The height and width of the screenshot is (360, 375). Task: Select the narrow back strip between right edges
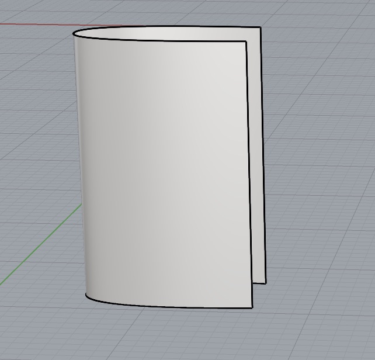tap(256, 164)
